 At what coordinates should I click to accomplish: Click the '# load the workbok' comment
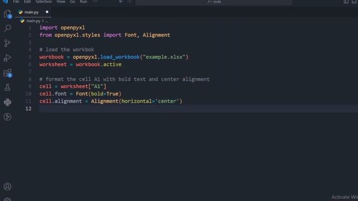[x=67, y=50]
